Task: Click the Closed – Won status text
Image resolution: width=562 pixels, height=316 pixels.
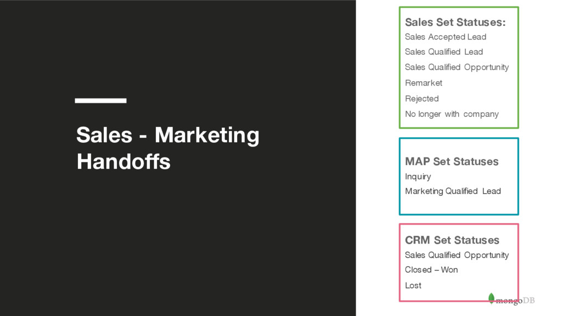Action: [x=431, y=270]
